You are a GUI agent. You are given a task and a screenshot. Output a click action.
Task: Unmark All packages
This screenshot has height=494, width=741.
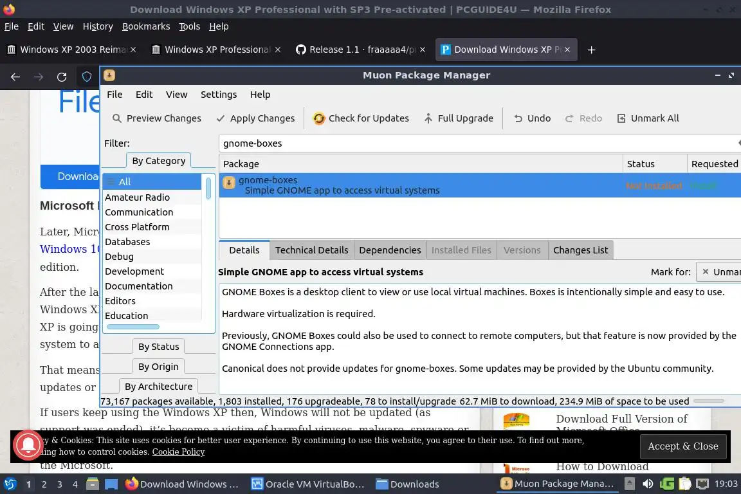tap(648, 118)
